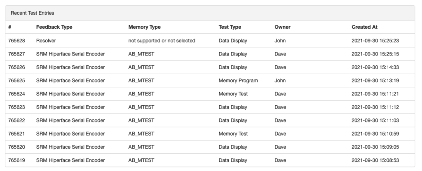Select Memory Test in row 765621
The width and height of the screenshot is (422, 171).
pyautogui.click(x=233, y=134)
